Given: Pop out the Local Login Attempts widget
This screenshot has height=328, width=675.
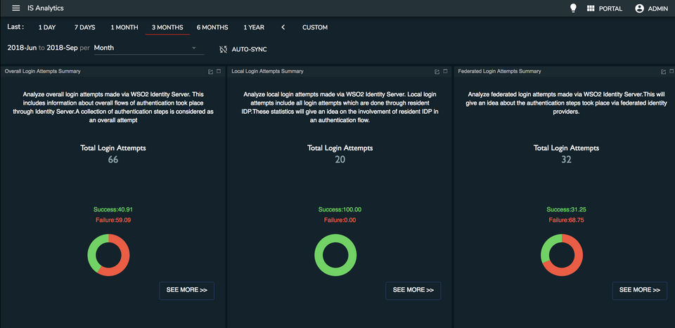Looking at the screenshot, I should [x=437, y=72].
